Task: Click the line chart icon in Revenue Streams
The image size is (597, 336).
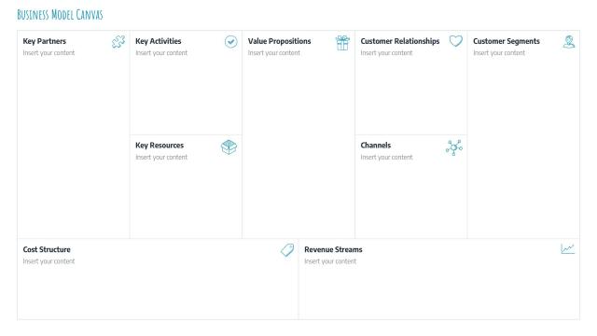Action: click(568, 249)
